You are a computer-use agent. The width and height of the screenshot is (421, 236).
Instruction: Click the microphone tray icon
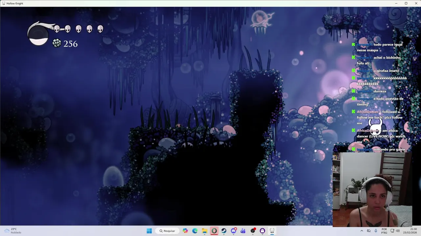click(376, 231)
